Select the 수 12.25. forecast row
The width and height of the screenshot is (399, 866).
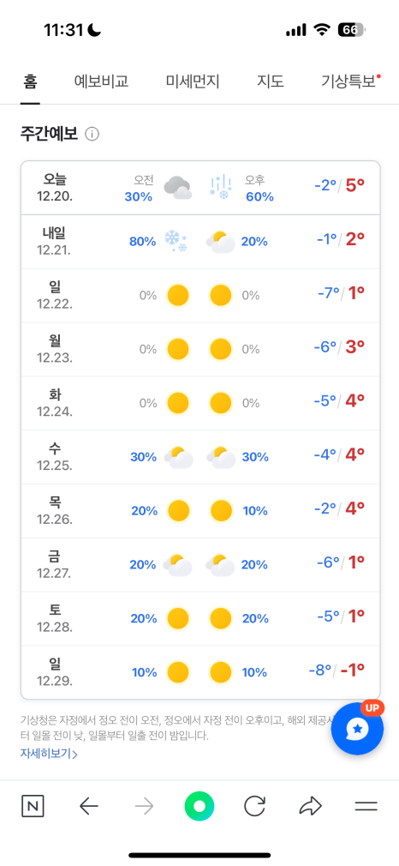pos(200,457)
